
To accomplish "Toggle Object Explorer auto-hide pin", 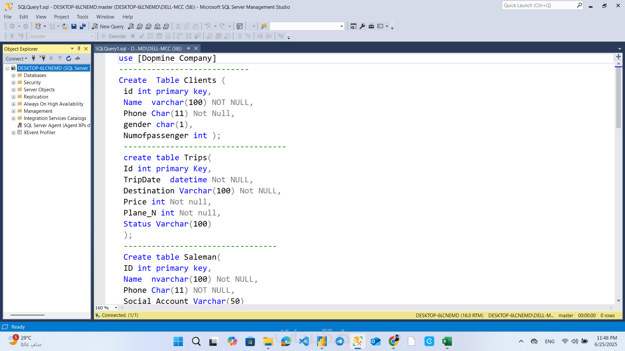I will tap(79, 49).
